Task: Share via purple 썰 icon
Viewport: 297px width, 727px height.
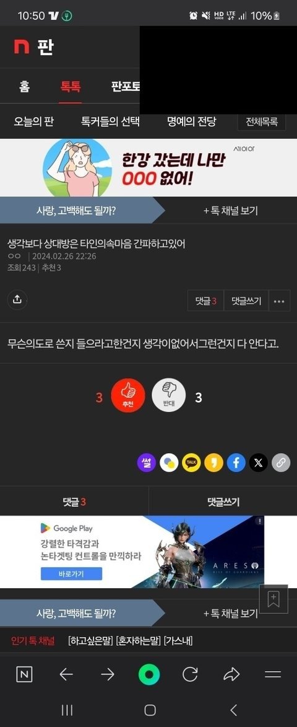Action: (x=146, y=463)
